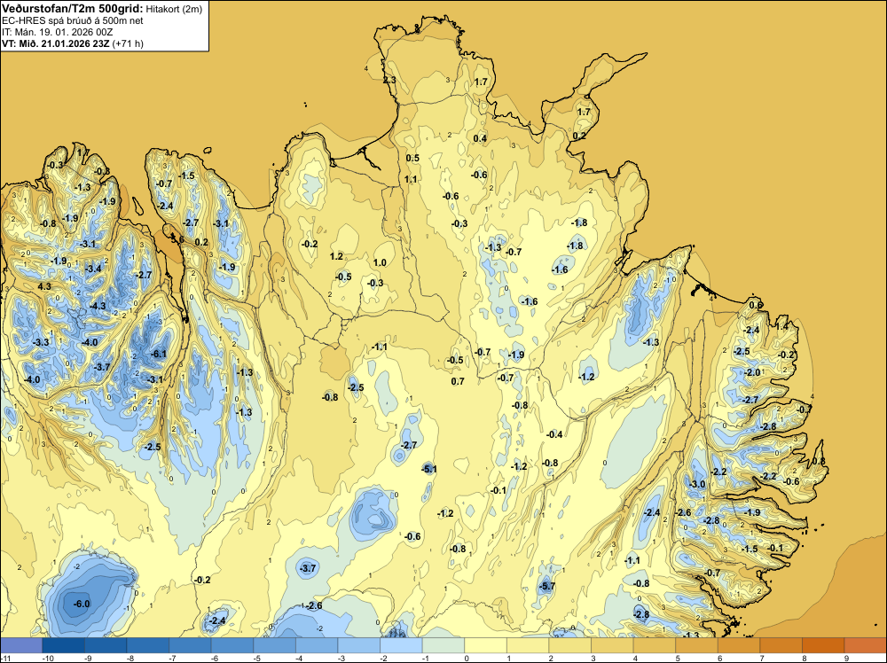Click legend swatch between -4 and -3
The image size is (887, 663).
click(x=317, y=645)
